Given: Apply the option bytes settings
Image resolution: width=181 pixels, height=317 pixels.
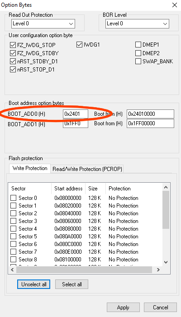Looking at the screenshot, I should 123,308.
